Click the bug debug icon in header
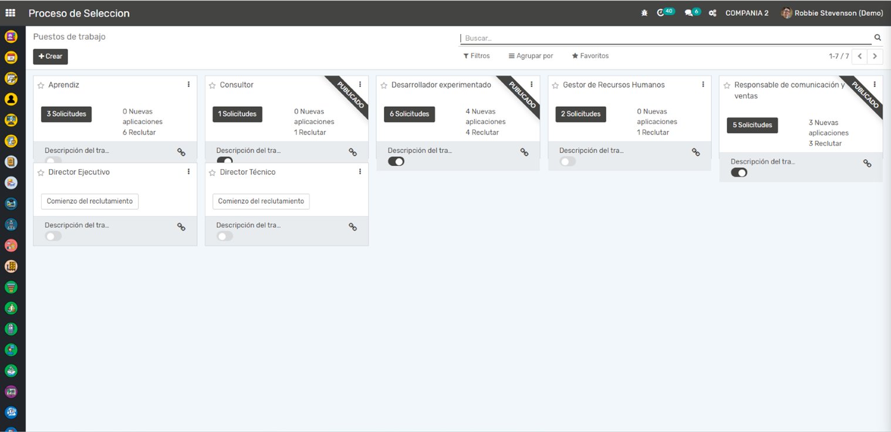Viewport: 891px width, 432px height. point(644,13)
